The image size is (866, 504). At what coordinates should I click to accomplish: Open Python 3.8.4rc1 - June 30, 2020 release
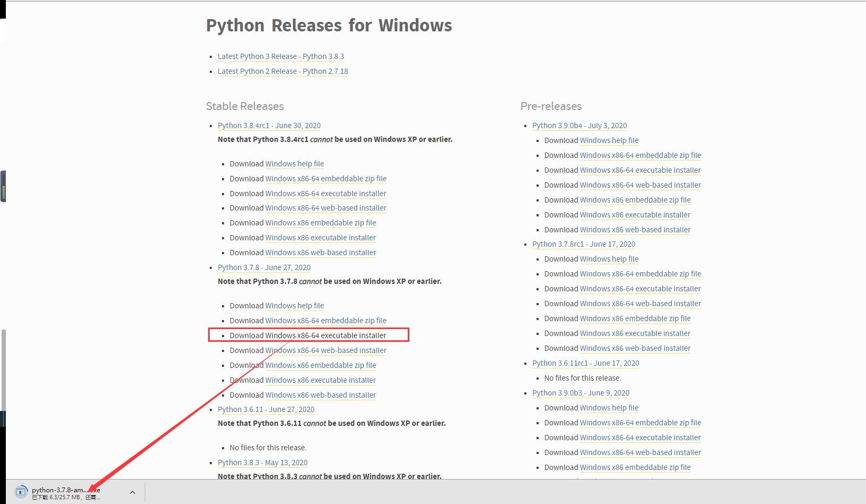tap(269, 125)
